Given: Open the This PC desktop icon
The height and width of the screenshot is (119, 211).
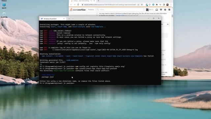Looking at the screenshot, I should [x=4, y=6].
